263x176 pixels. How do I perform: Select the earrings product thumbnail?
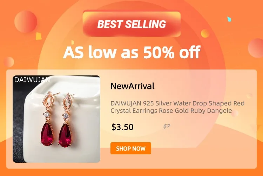click(x=56, y=119)
